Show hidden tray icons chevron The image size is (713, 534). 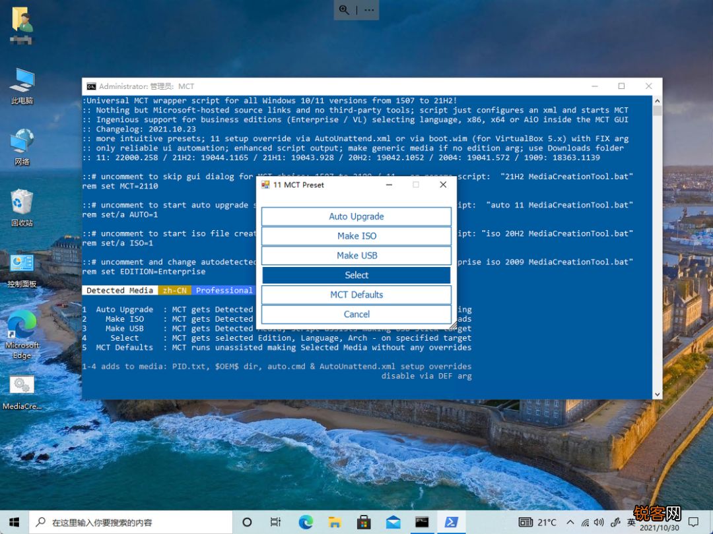(570, 522)
